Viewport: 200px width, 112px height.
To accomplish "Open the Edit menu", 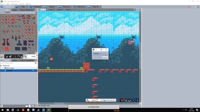I will 8,4.
